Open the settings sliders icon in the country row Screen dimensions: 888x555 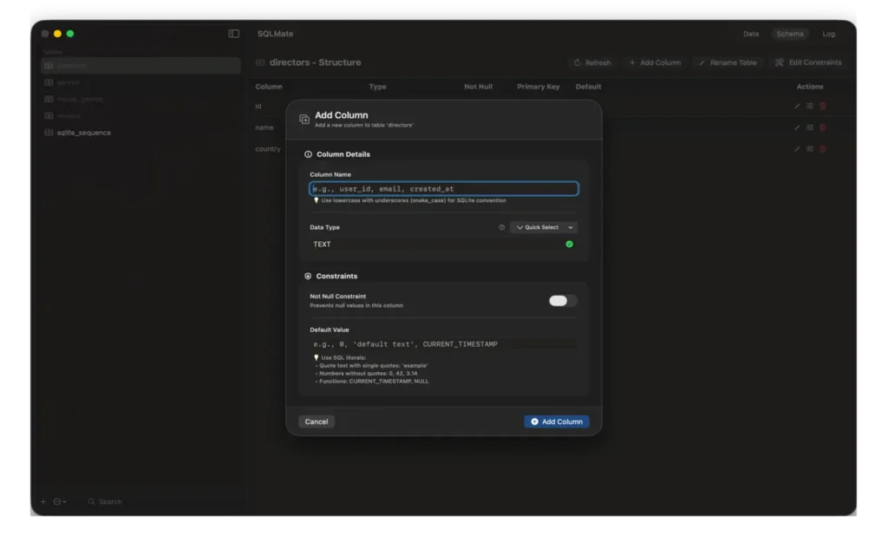click(x=810, y=149)
